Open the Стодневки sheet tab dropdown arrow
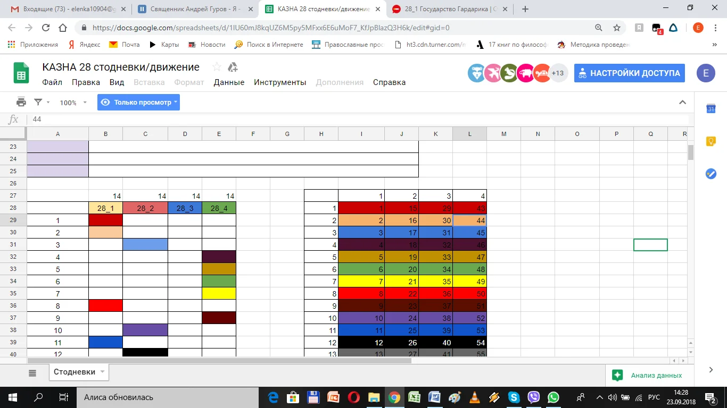727x408 pixels. (x=102, y=372)
